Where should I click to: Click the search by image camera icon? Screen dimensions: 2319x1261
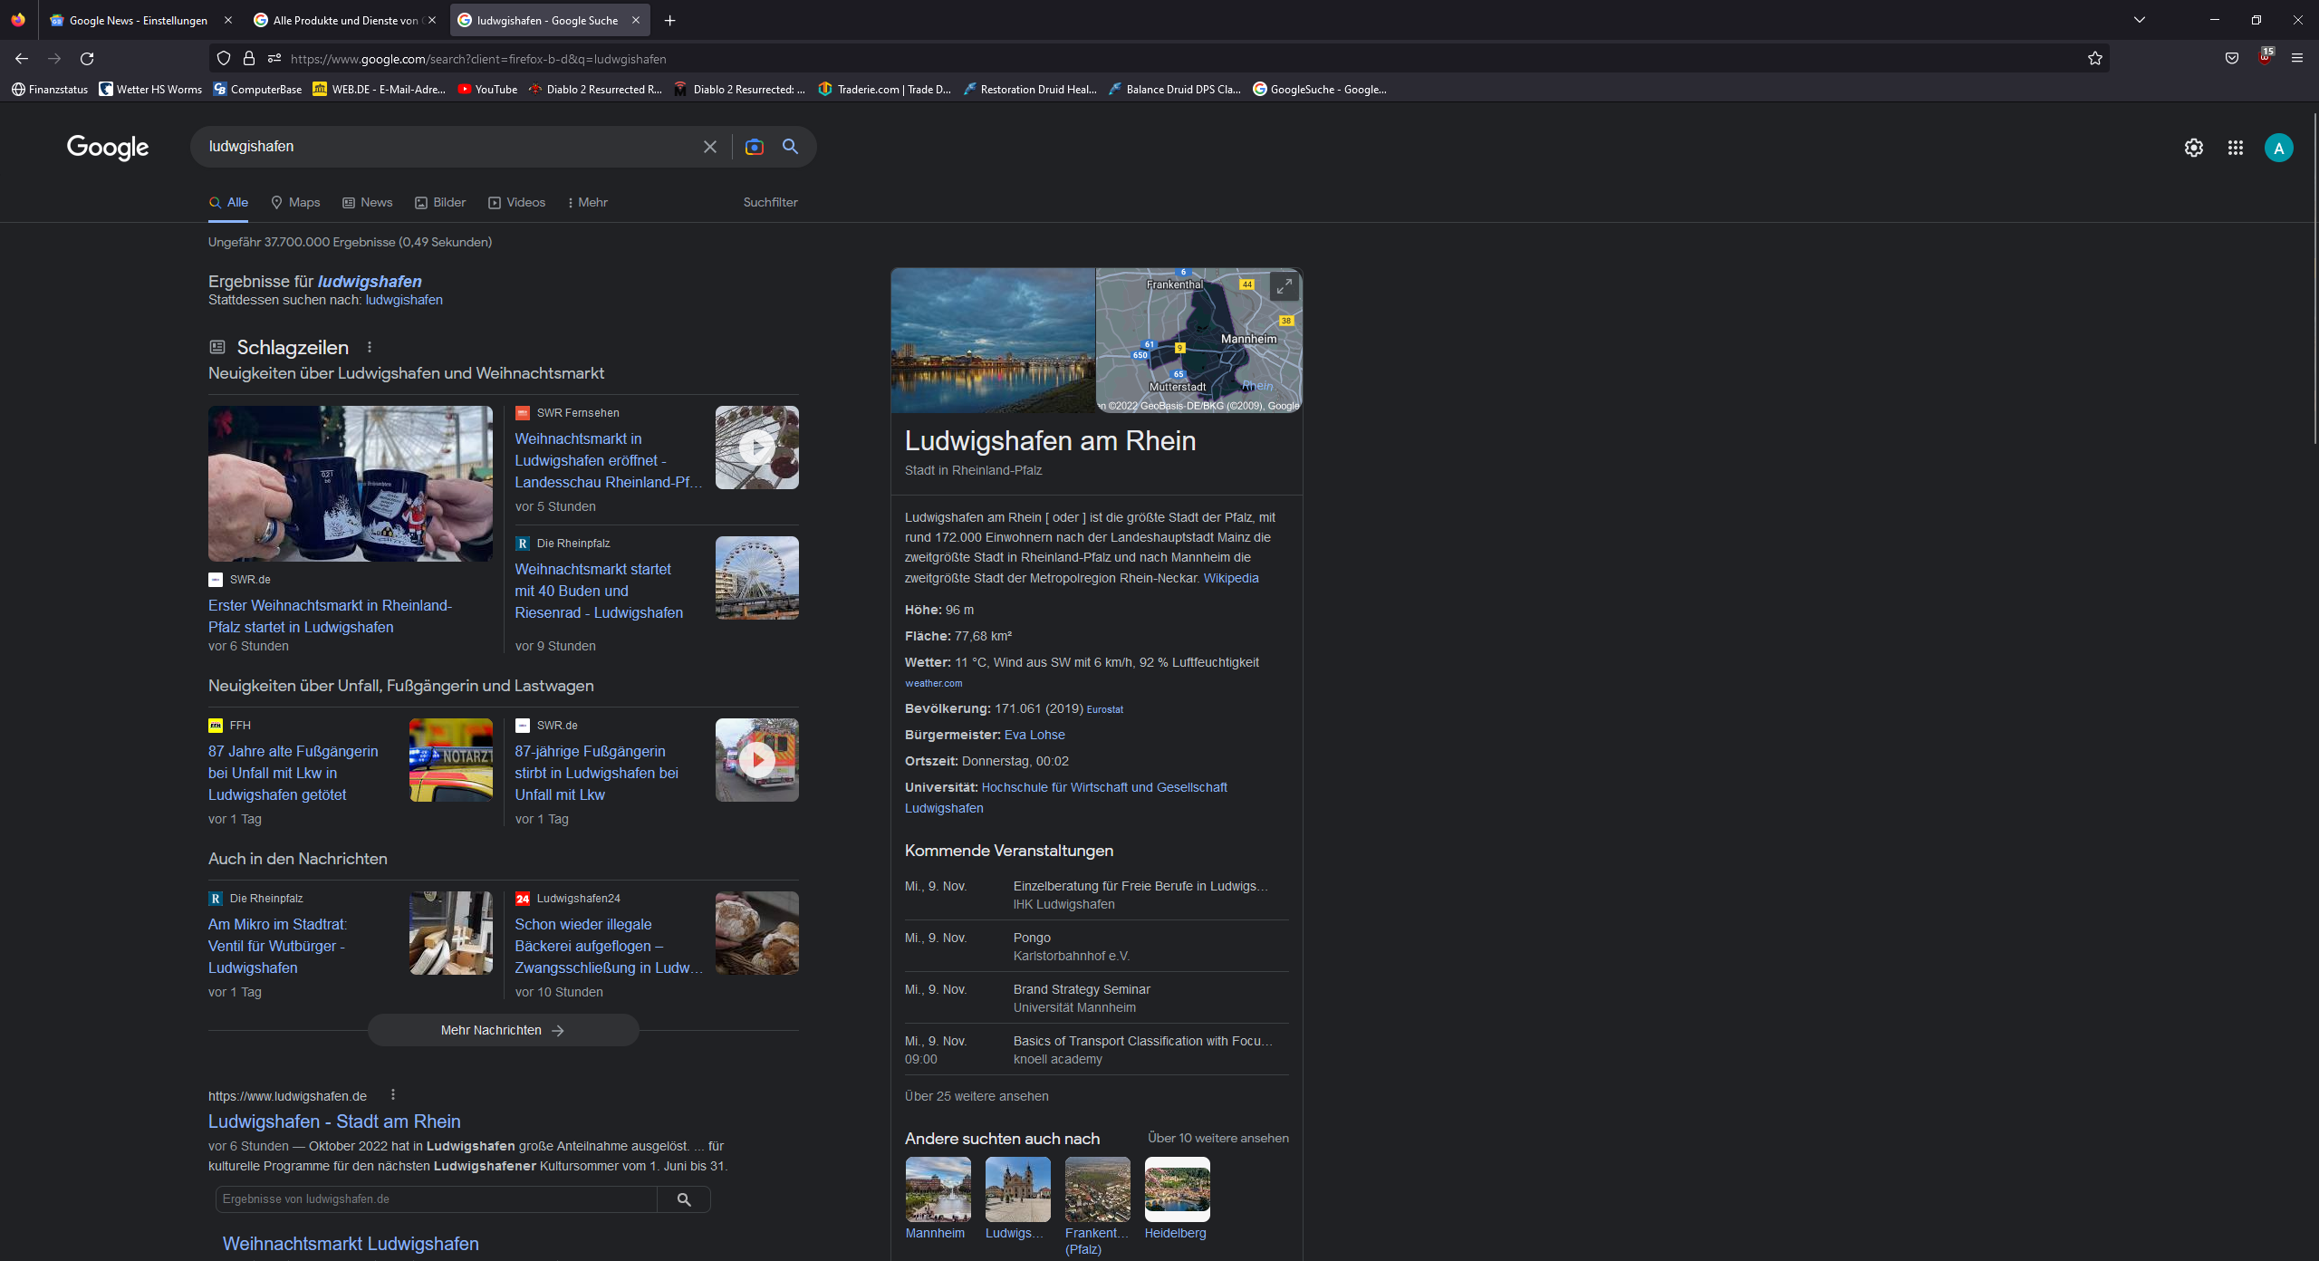pos(754,147)
